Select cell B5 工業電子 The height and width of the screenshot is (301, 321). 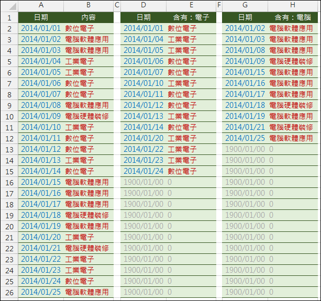coord(88,61)
